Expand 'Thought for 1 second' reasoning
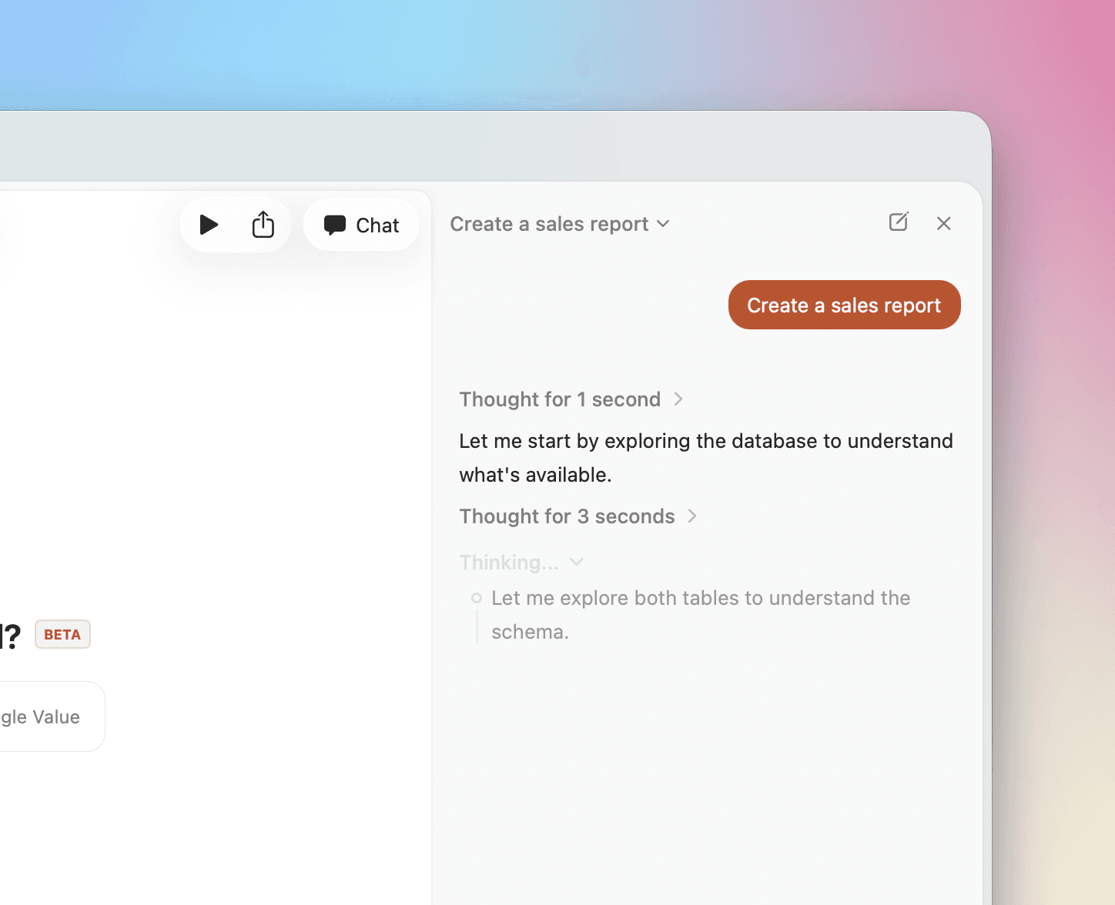1115x905 pixels. click(x=560, y=399)
